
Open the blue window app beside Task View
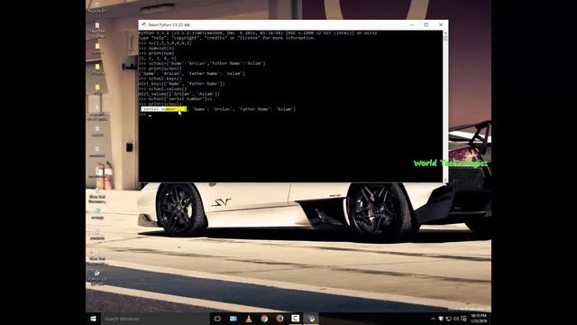point(234,319)
